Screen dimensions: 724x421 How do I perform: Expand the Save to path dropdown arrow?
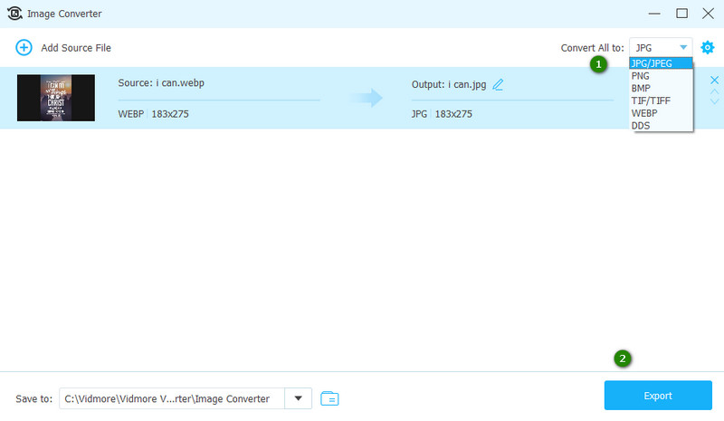298,397
